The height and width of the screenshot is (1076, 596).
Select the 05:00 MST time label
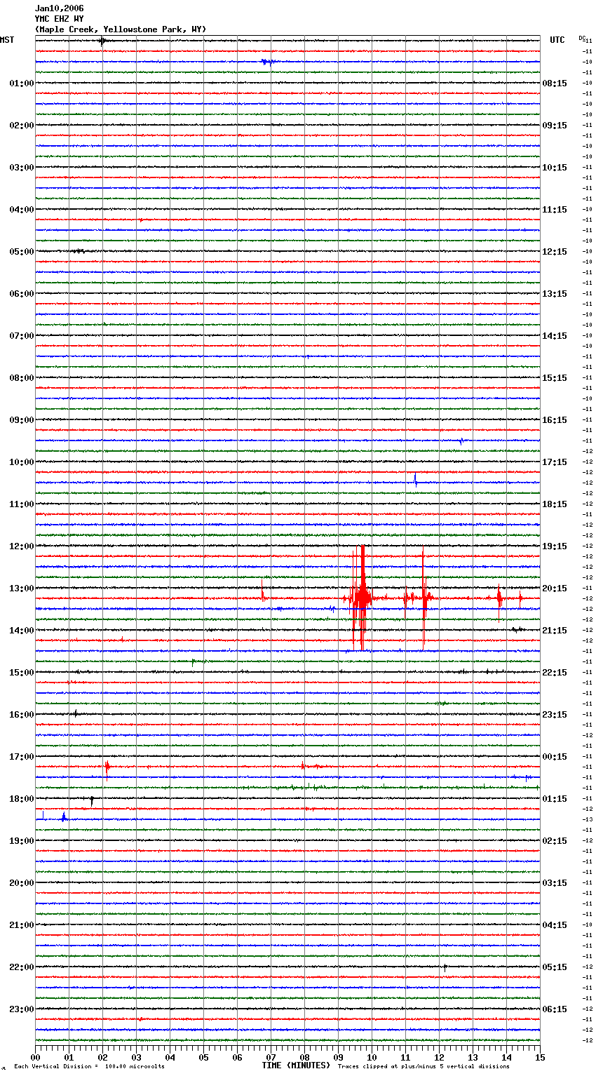point(22,252)
